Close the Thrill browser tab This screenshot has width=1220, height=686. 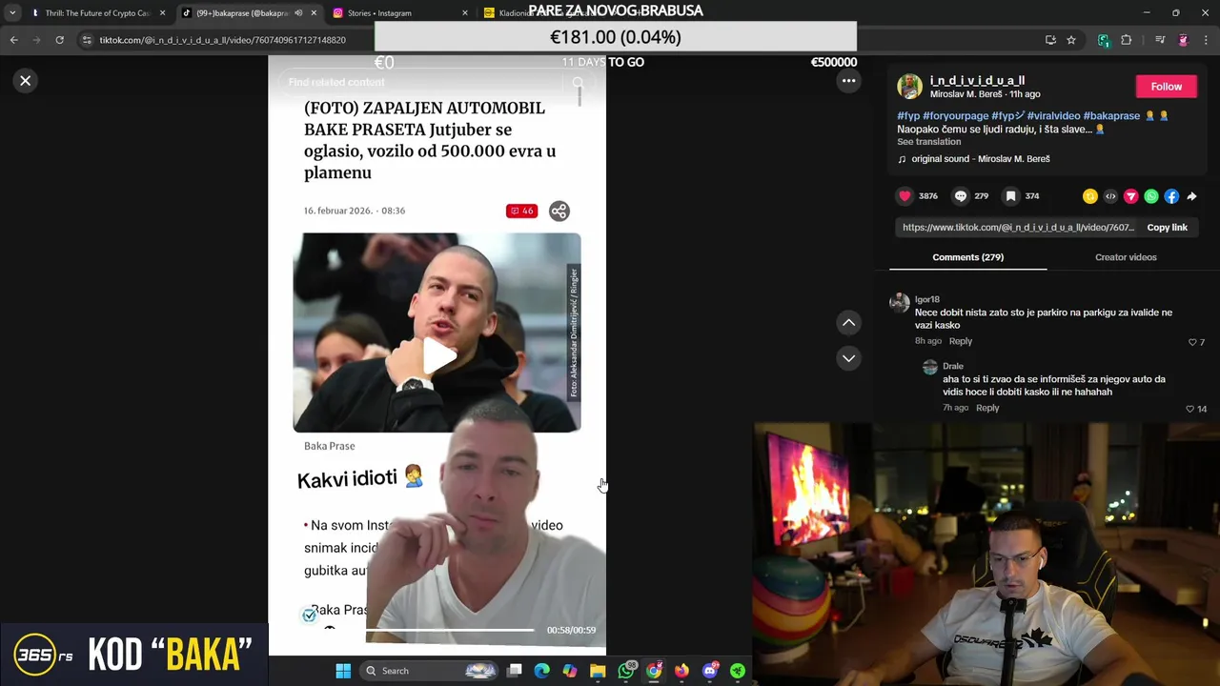(x=162, y=13)
